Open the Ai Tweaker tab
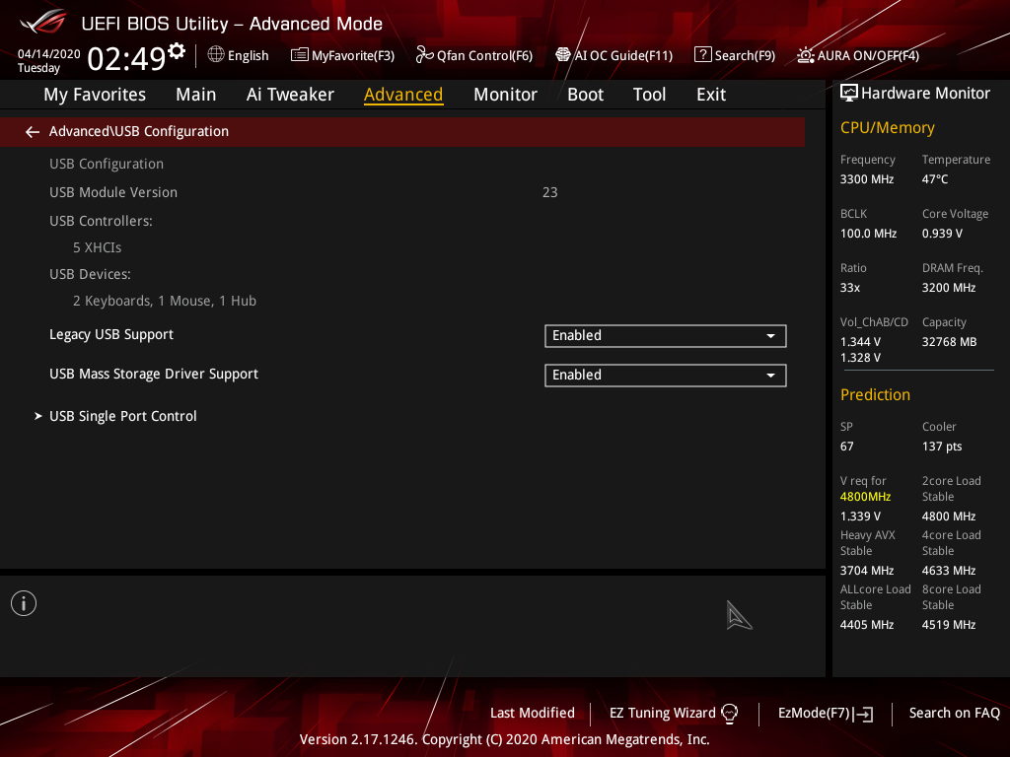The image size is (1010, 757). 290,95
